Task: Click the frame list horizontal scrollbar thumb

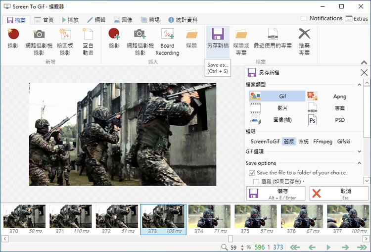Action: pos(231,239)
